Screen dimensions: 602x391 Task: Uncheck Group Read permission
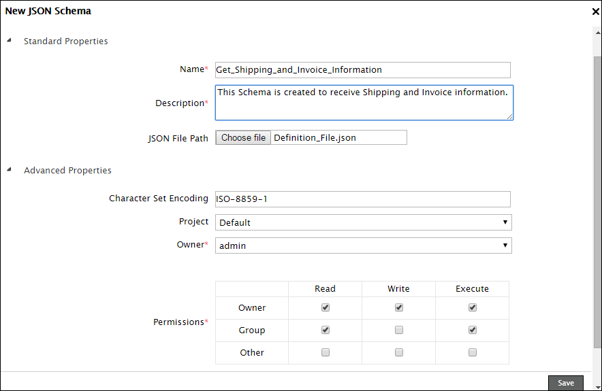point(326,330)
